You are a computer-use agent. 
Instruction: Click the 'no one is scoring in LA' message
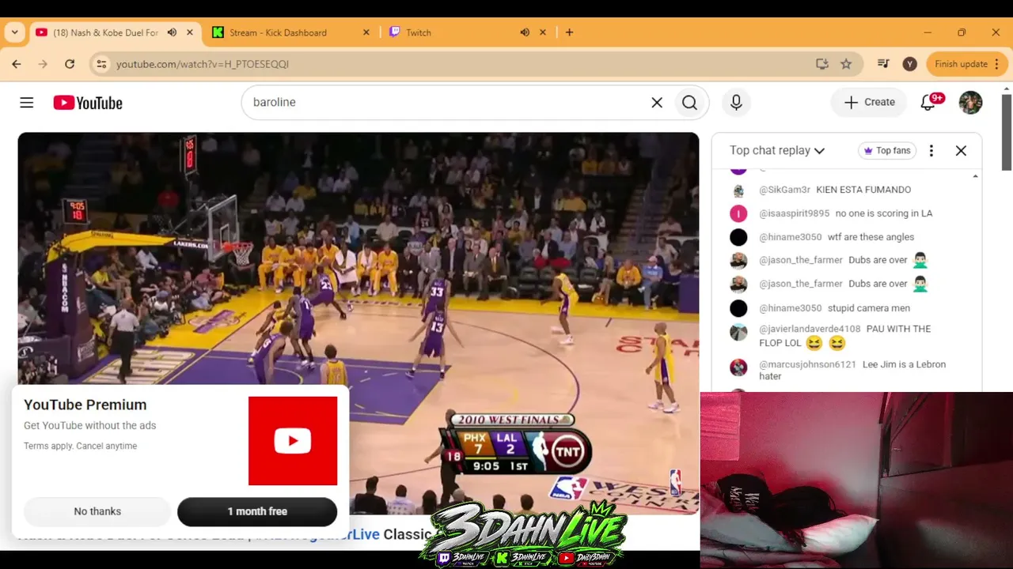pos(884,213)
